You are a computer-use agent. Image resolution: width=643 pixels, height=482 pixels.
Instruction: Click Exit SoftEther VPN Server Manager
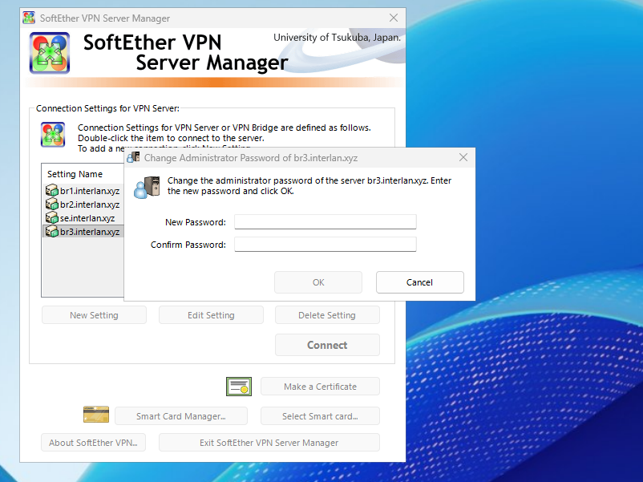(269, 443)
